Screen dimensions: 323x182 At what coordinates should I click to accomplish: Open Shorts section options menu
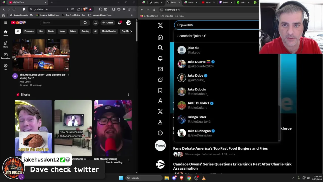(x=129, y=95)
